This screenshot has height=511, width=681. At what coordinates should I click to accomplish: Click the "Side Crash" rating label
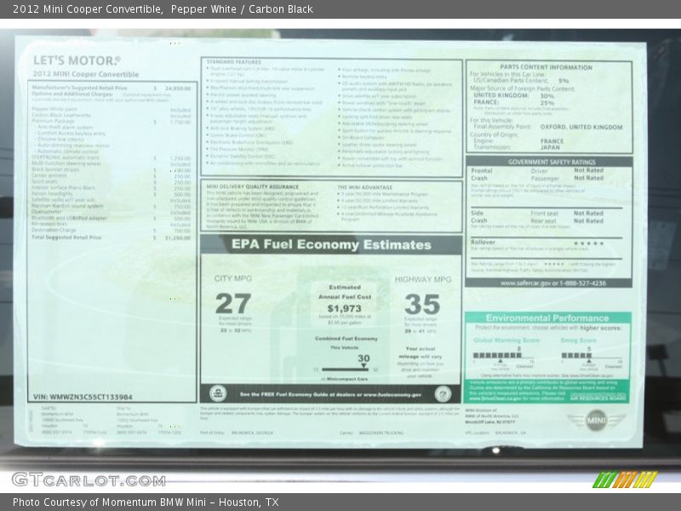pyautogui.click(x=478, y=217)
